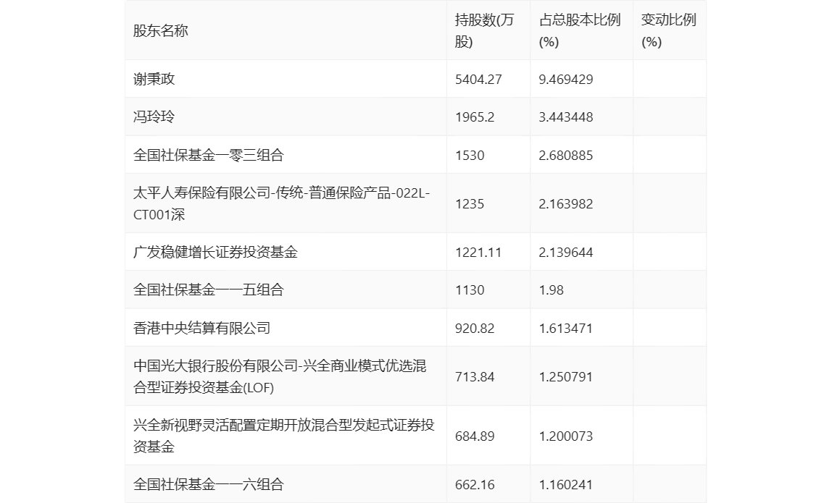Select the holding value 1221.11
832x503 pixels.
click(x=478, y=253)
